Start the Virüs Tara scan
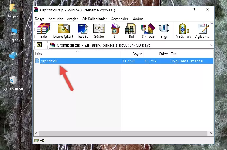Image resolution: width=227 pixels, height=150 pixels. pos(184,31)
